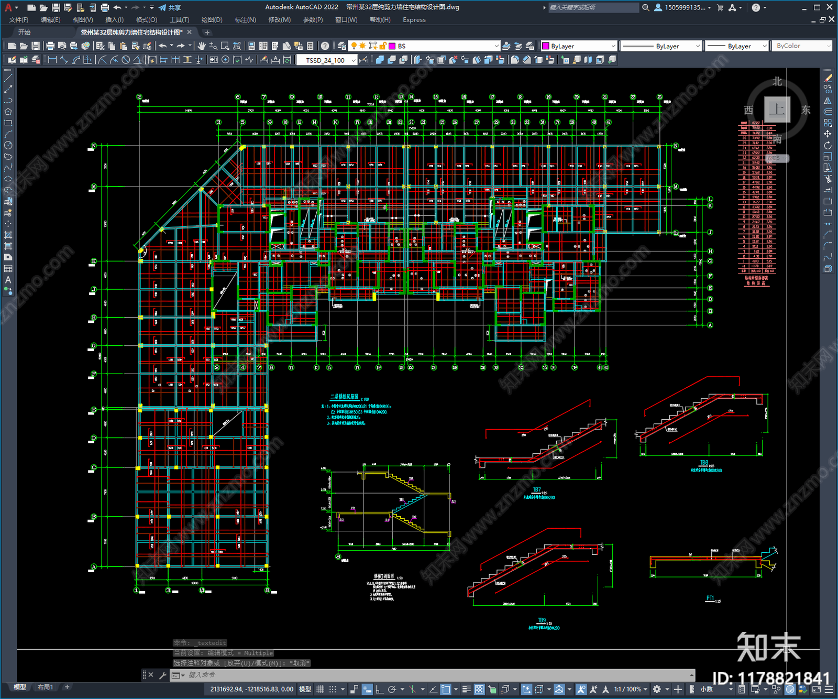Viewport: 838px width, 699px height.
Task: Select the Multiline Text A tool
Action: pos(8,280)
